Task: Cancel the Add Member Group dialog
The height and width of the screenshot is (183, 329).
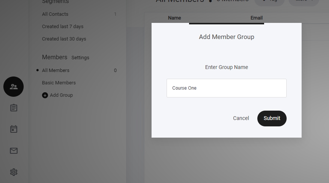Action: [x=241, y=118]
